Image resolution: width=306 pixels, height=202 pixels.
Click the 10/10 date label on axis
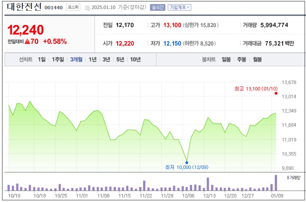click(x=14, y=195)
